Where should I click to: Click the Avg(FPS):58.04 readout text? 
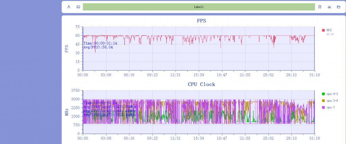pos(98,47)
